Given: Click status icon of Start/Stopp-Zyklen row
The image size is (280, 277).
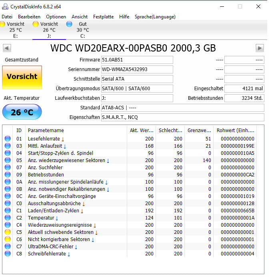Looking at the screenshot, I should [8, 153].
